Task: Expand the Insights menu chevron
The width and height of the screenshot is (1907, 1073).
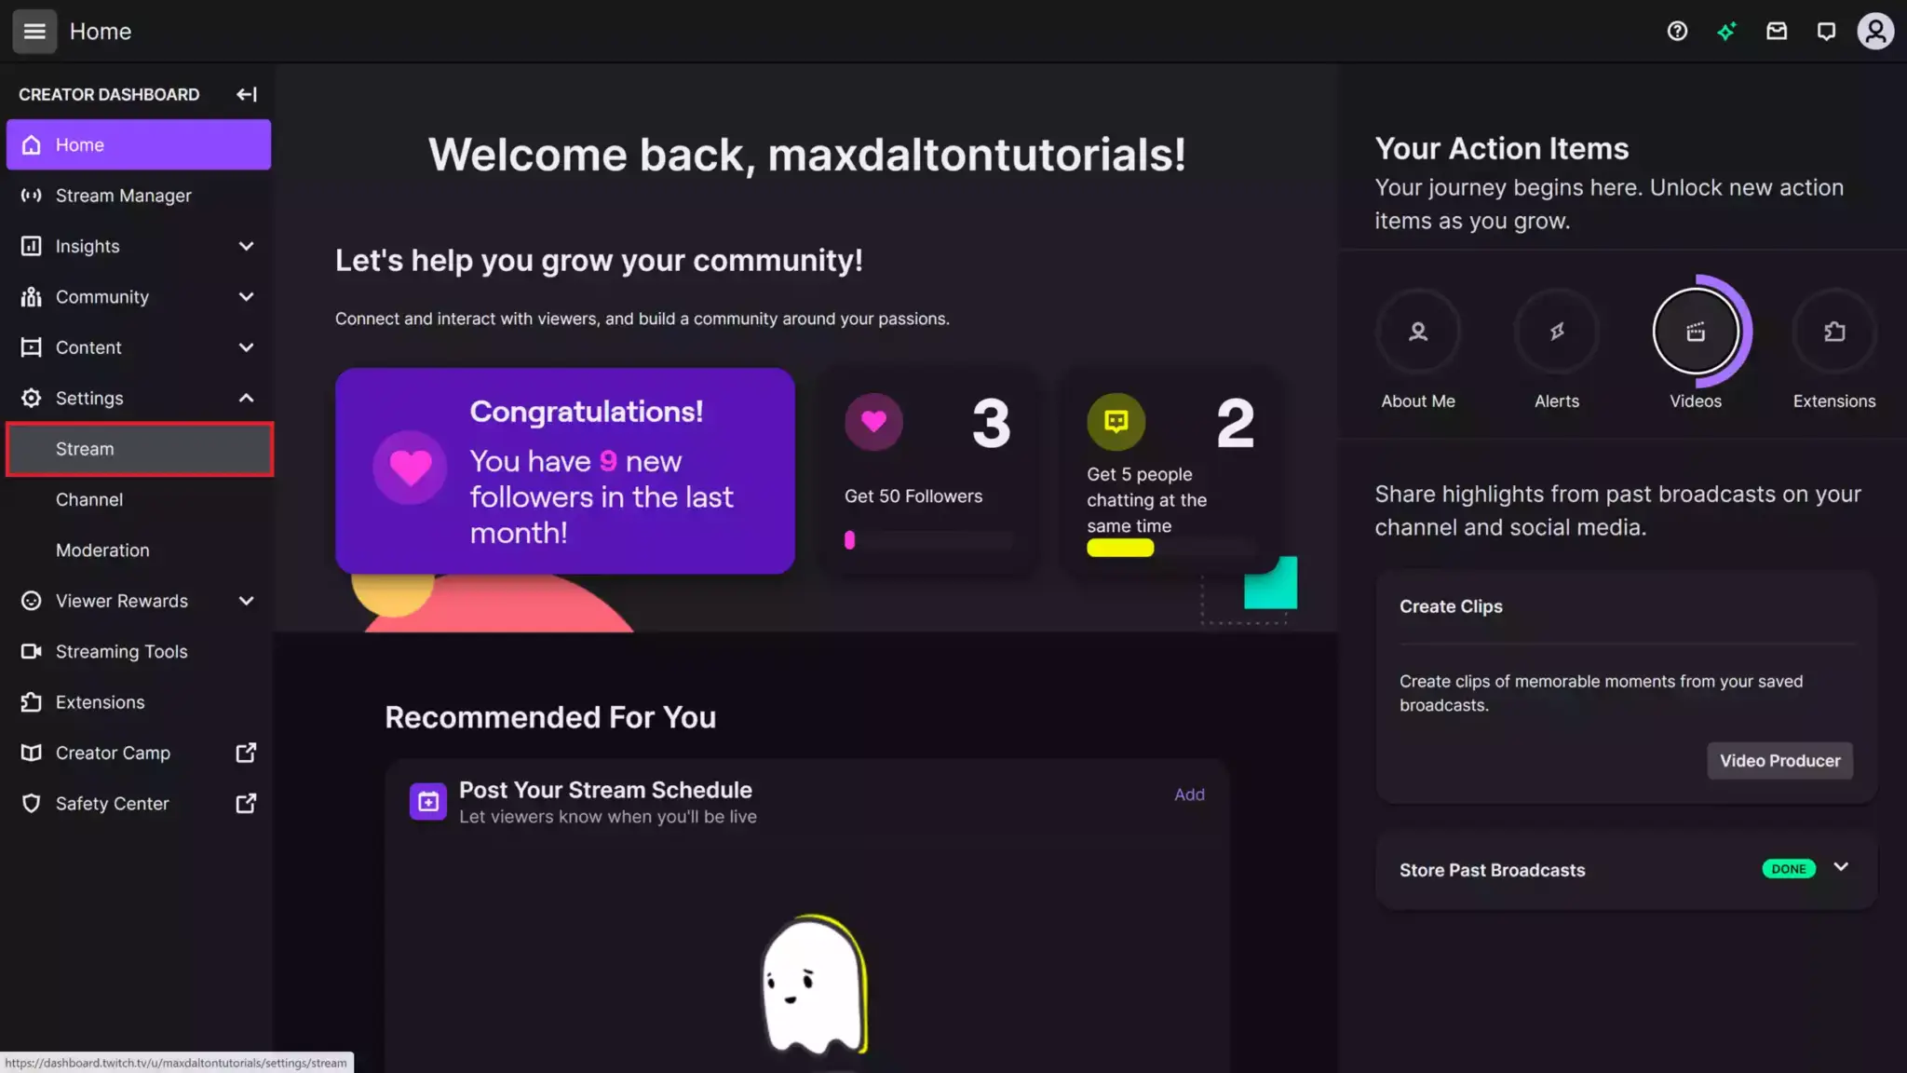Action: 246,246
